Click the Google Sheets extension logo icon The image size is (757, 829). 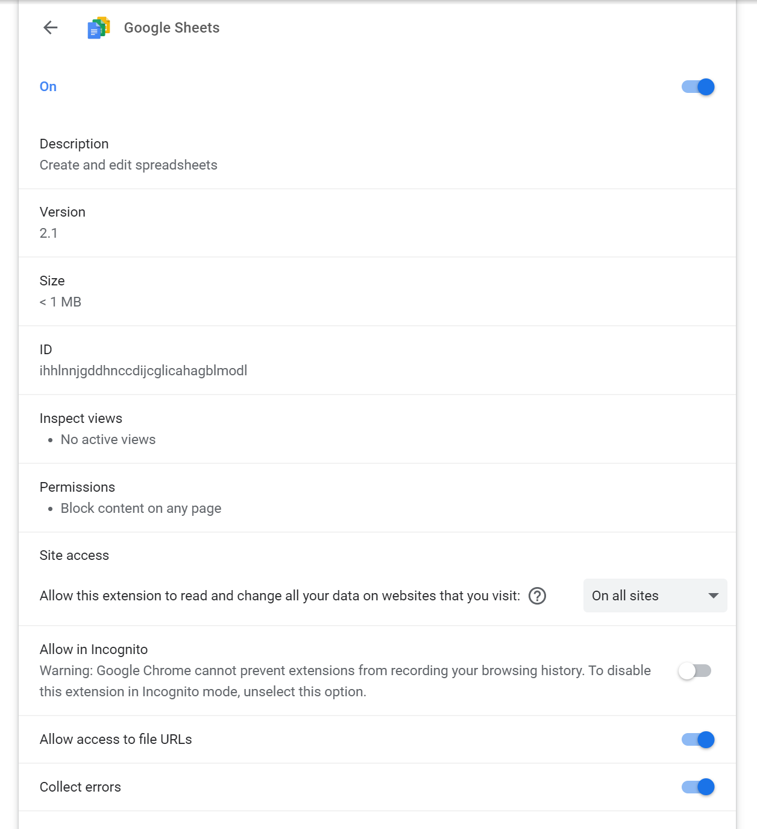point(99,28)
